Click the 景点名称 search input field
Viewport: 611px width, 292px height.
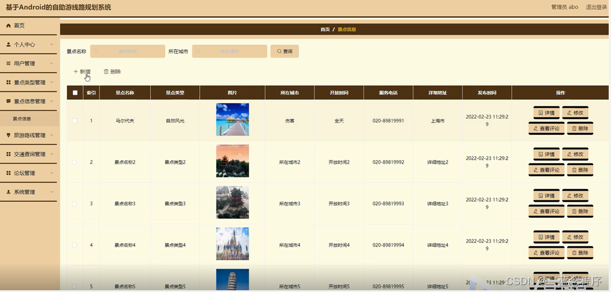coord(128,51)
